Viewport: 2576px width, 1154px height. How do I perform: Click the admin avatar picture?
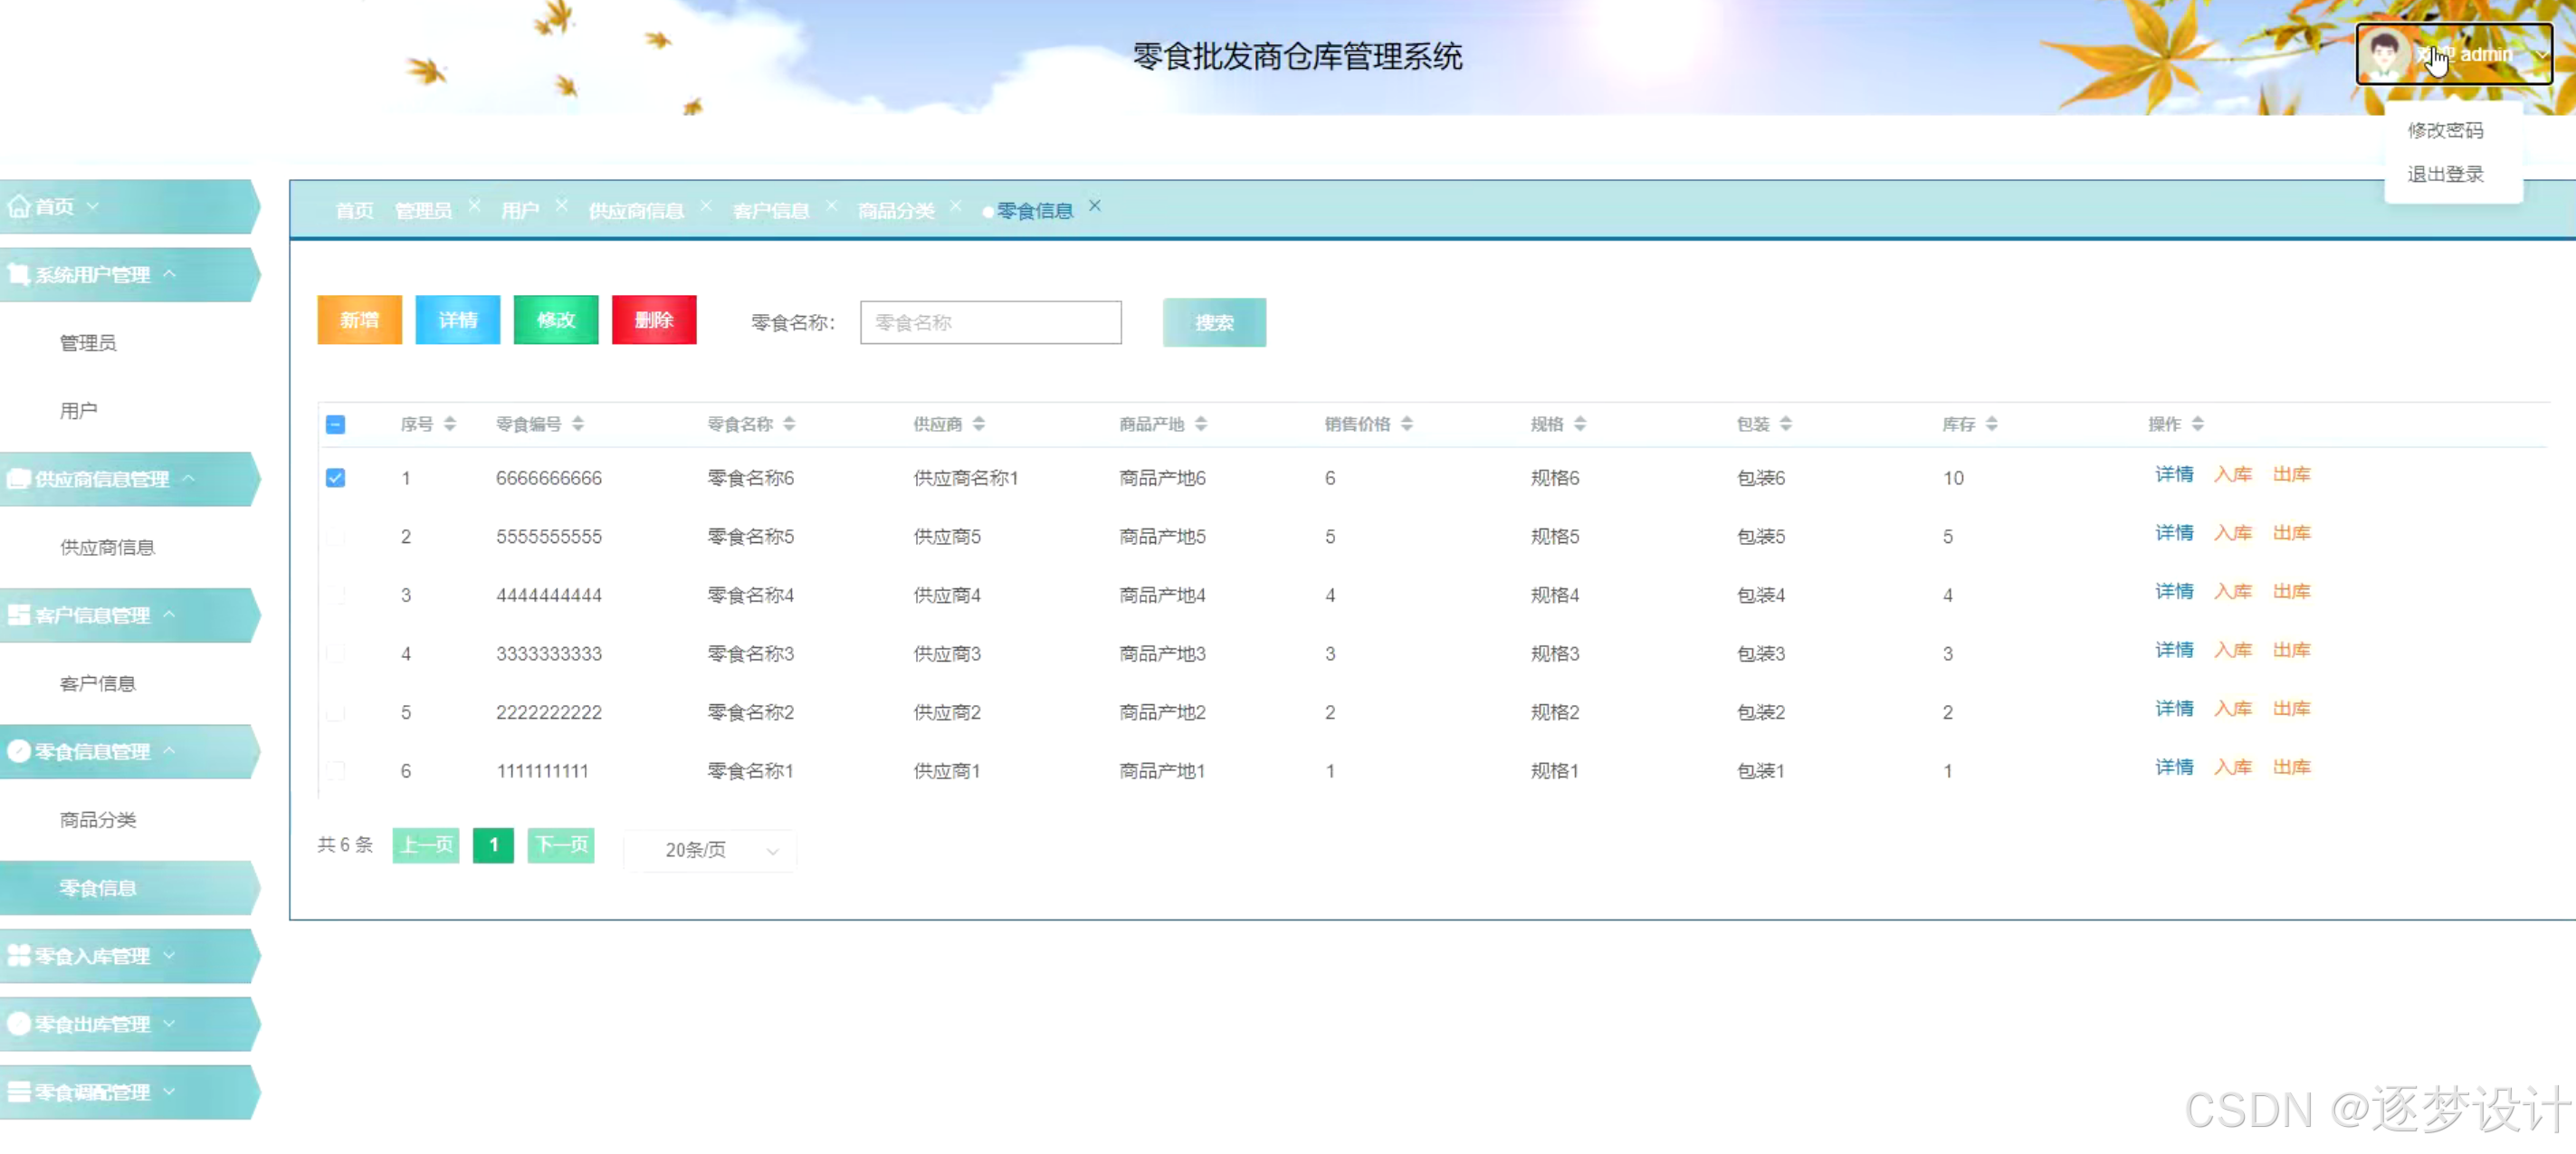2385,53
